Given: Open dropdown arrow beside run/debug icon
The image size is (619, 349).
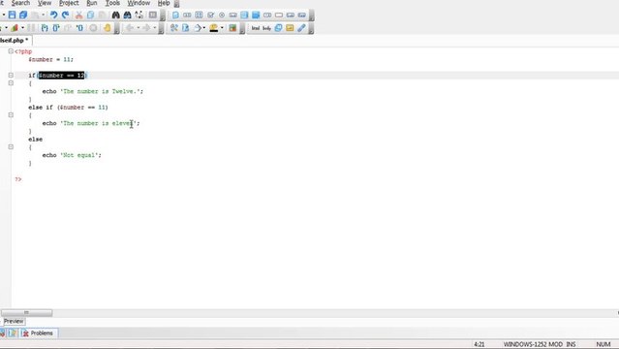Looking at the screenshot, I should click(22, 28).
